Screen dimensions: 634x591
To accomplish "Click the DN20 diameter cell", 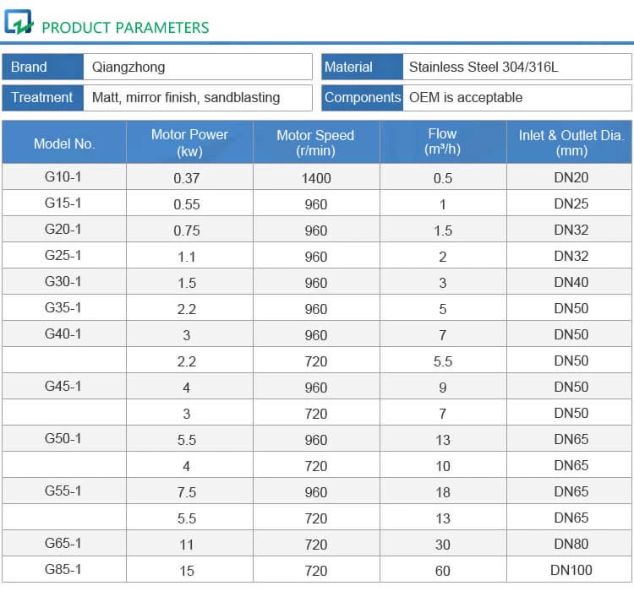I will [571, 177].
